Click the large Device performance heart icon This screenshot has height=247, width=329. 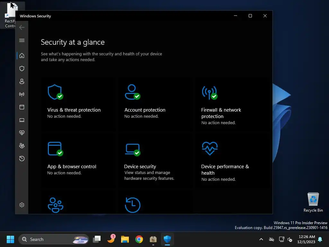(209, 148)
